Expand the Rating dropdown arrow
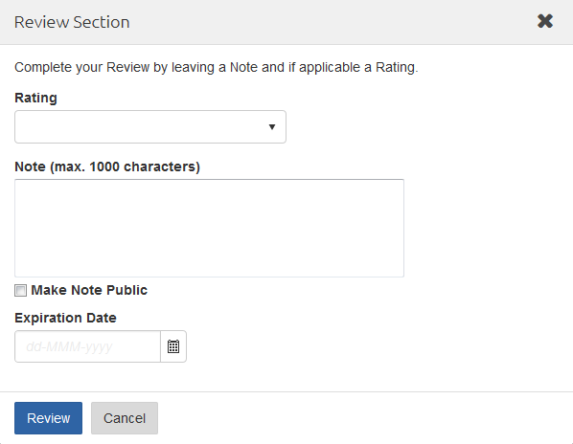The width and height of the screenshot is (573, 444). tap(272, 126)
